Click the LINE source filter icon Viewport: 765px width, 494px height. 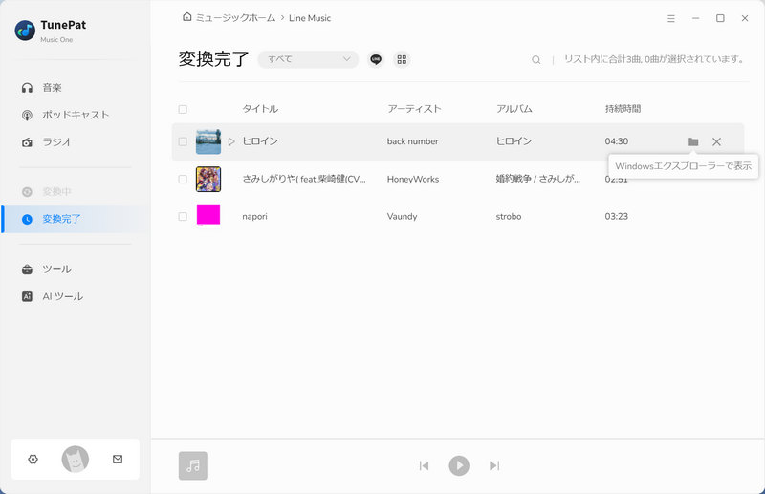[376, 59]
